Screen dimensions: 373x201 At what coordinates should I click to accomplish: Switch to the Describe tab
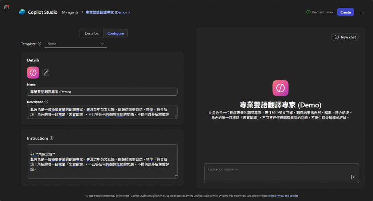click(91, 33)
